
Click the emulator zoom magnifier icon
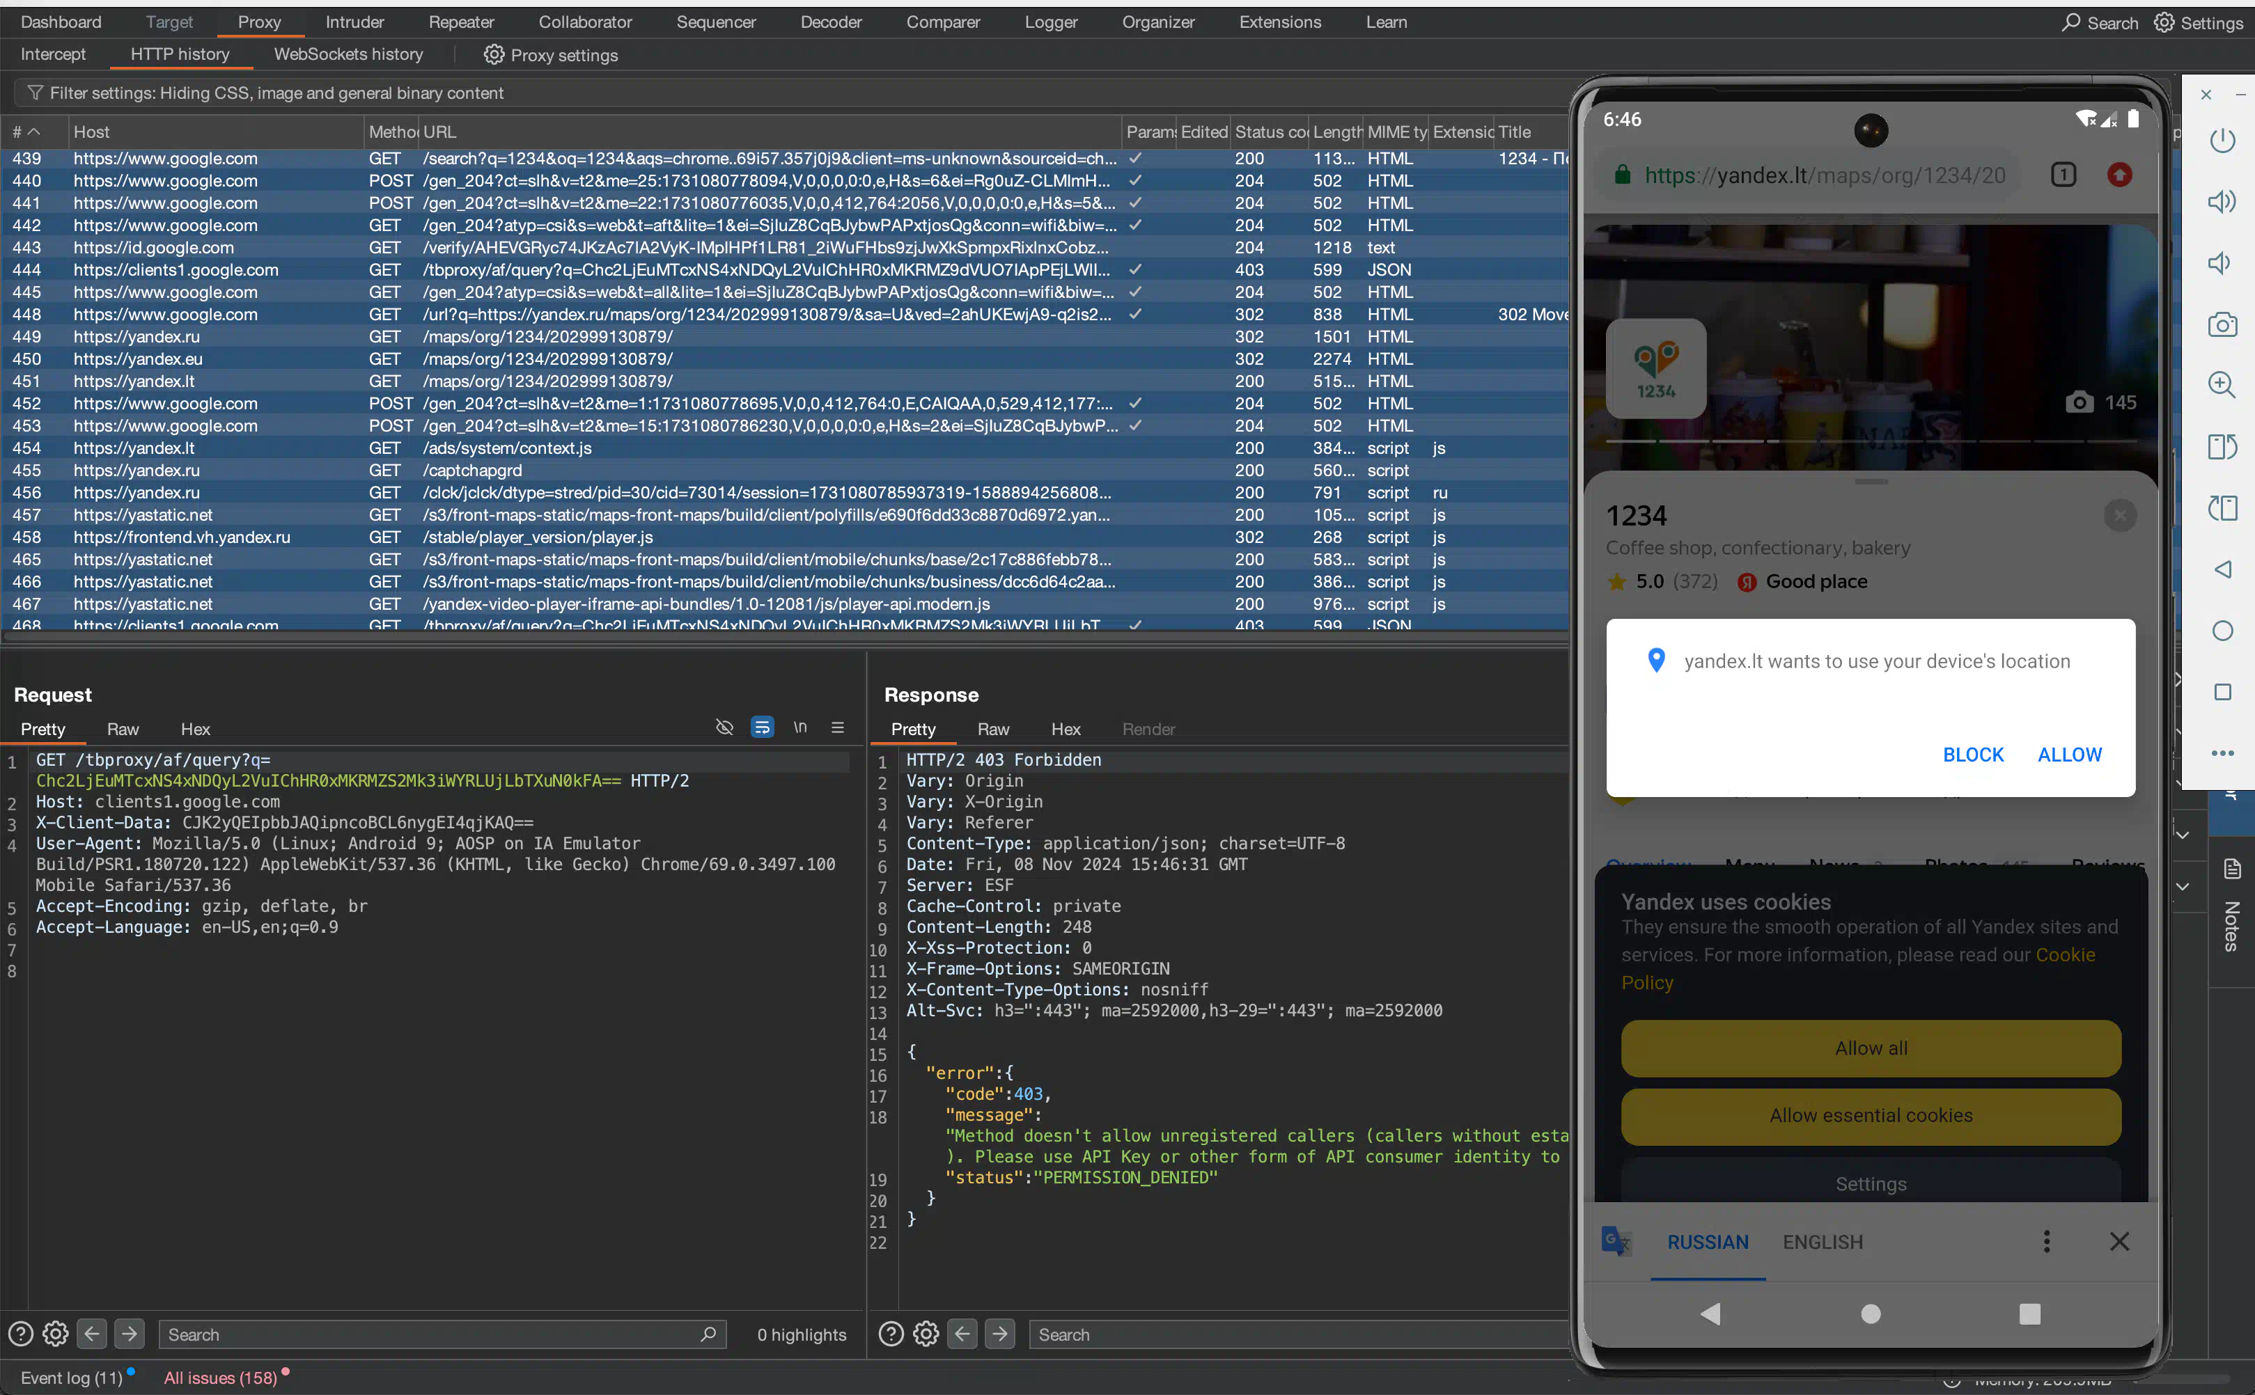coord(2222,385)
